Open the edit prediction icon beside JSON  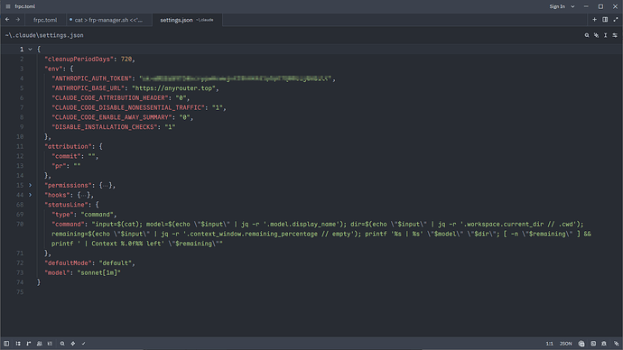pyautogui.click(x=581, y=344)
